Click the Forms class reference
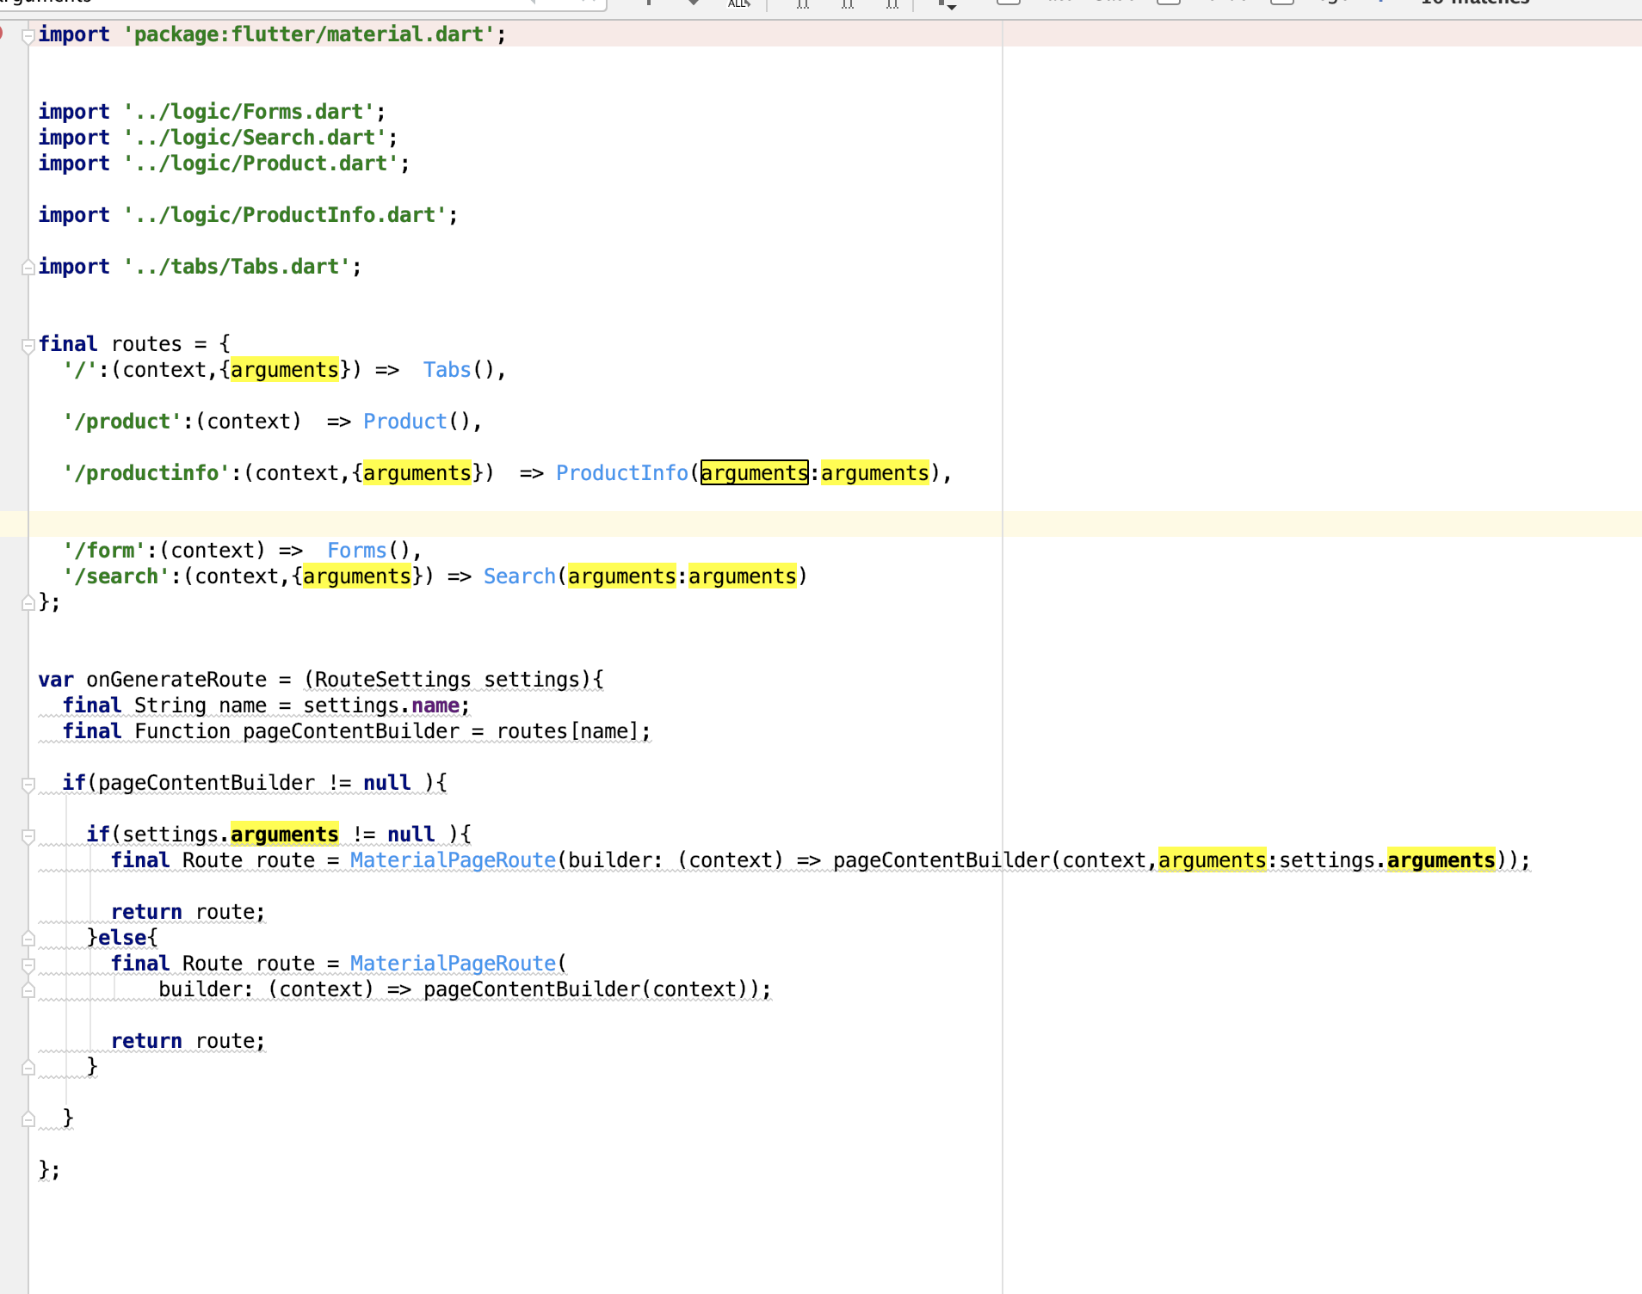This screenshot has width=1642, height=1294. point(356,551)
